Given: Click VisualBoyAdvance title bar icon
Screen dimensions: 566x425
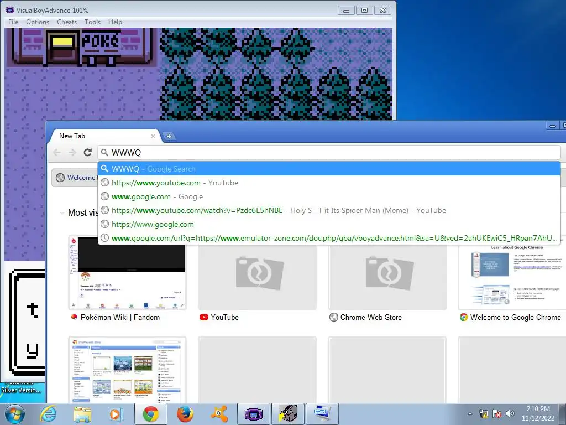Looking at the screenshot, I should (x=10, y=10).
